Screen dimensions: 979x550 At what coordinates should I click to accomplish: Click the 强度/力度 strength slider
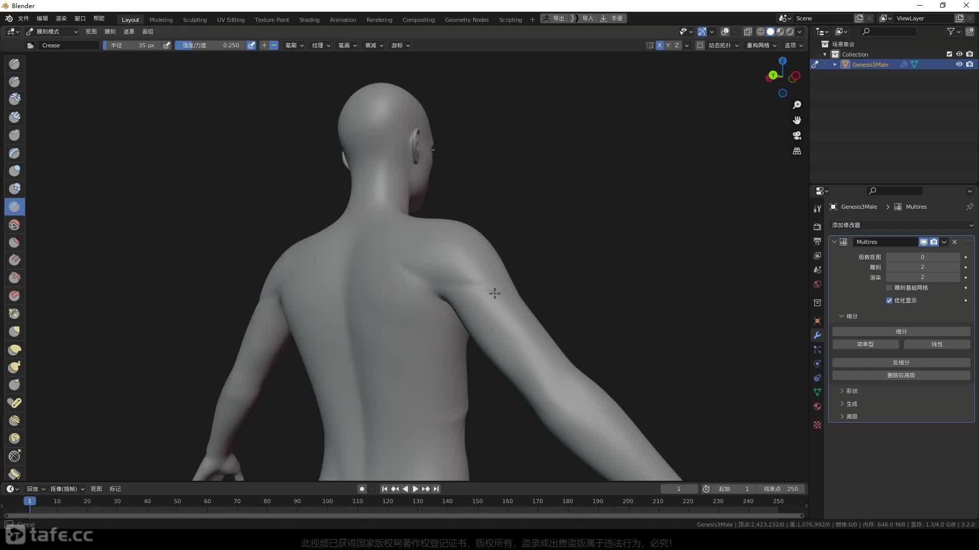211,45
